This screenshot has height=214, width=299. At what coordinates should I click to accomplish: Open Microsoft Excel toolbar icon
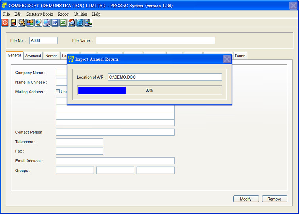63,23
